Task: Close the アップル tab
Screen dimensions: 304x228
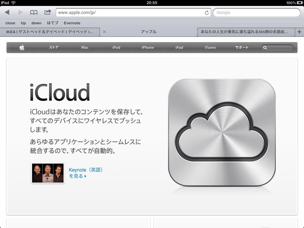Action: [x=104, y=32]
